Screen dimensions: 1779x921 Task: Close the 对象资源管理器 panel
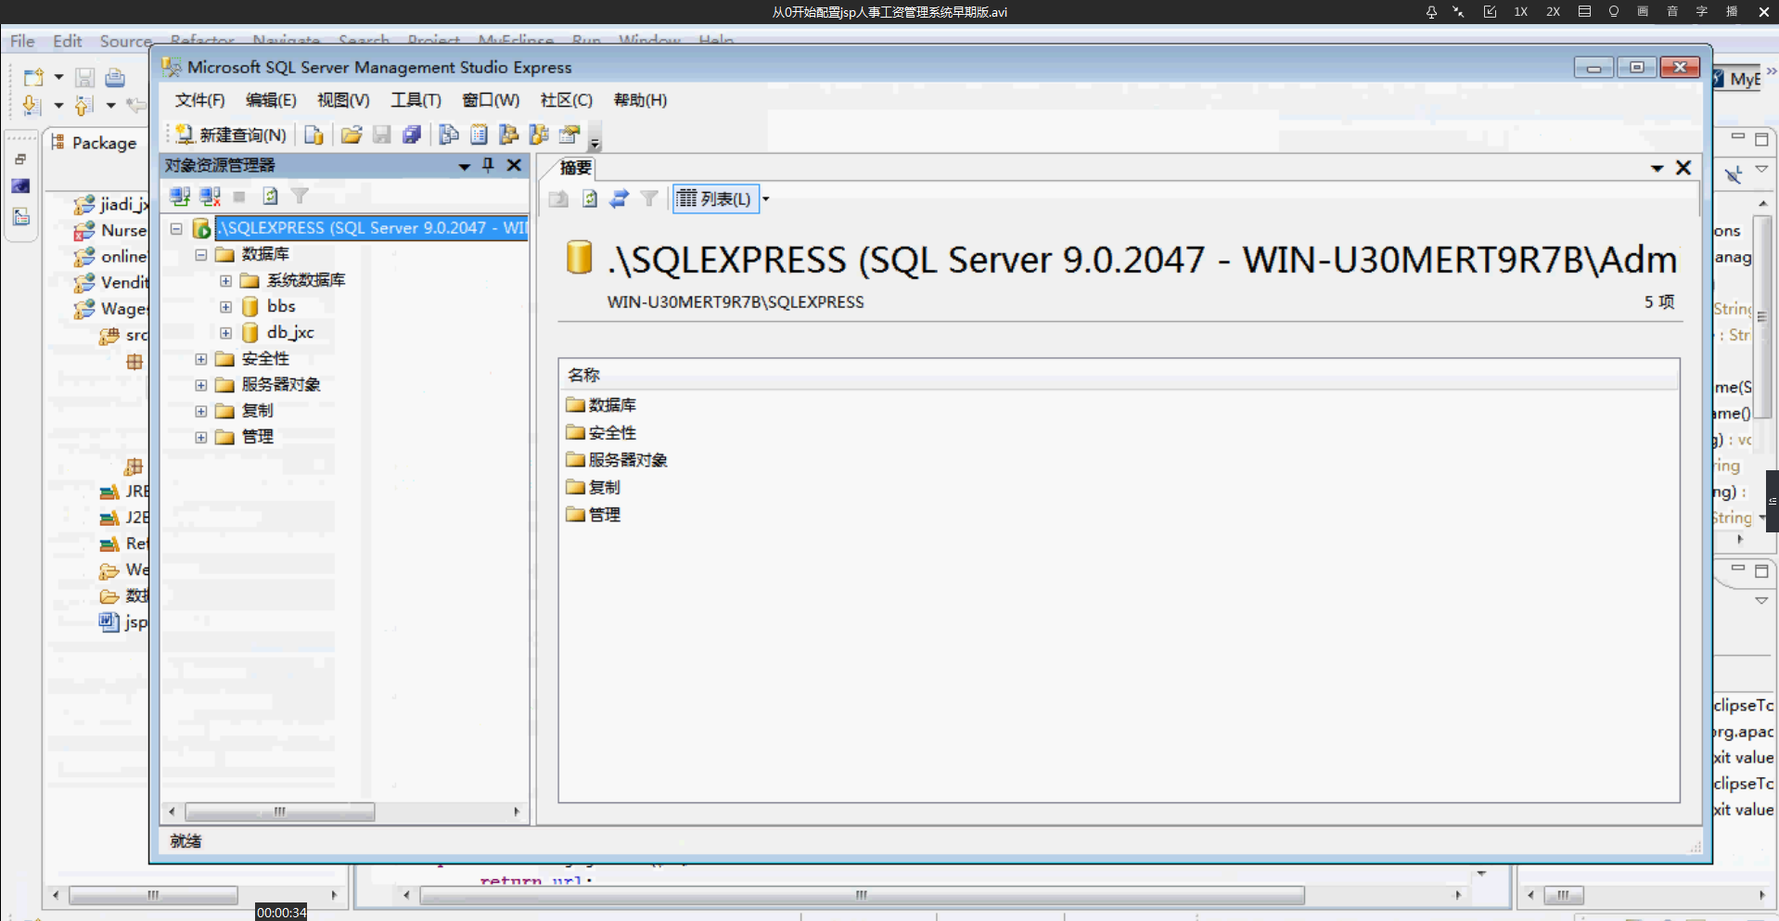click(x=514, y=165)
